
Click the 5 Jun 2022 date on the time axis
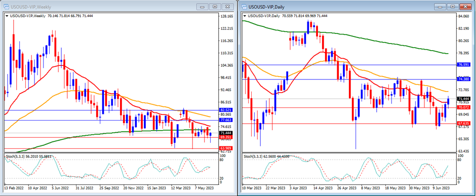pos(61,188)
